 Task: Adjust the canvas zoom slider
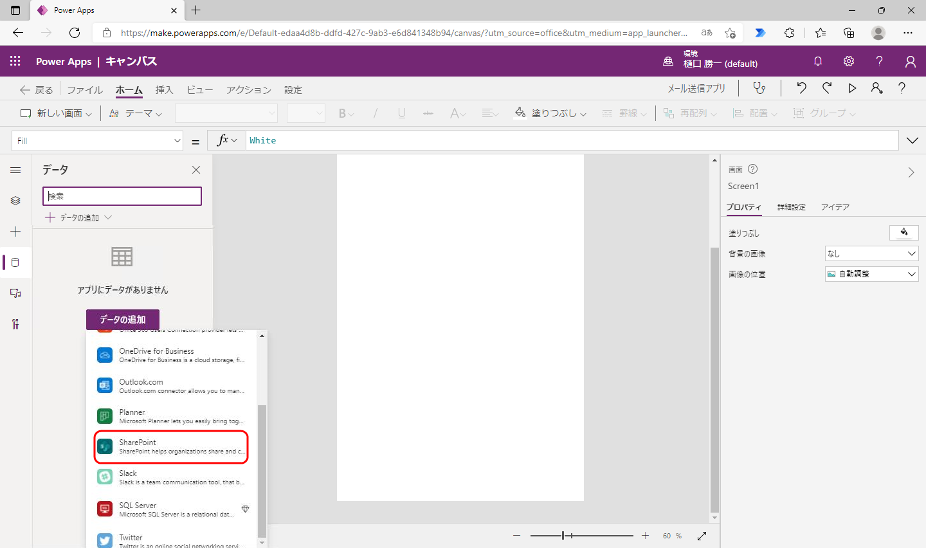click(581, 536)
